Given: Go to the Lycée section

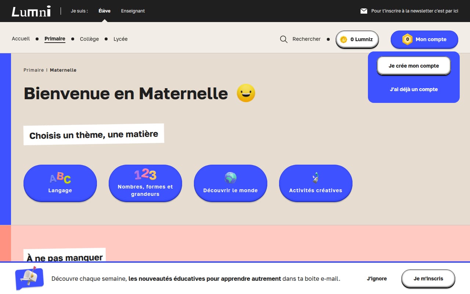Looking at the screenshot, I should coord(121,39).
